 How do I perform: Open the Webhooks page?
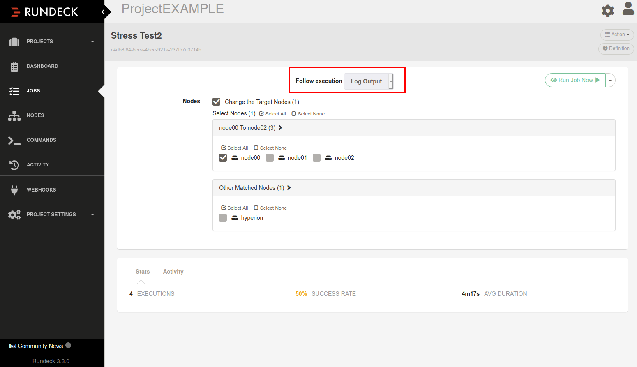click(x=41, y=189)
